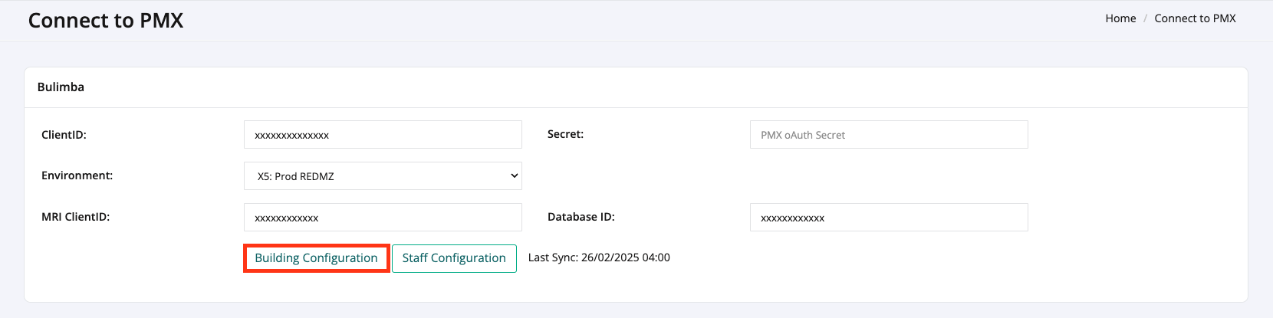Focus the MRI ClientID text field
This screenshot has width=1273, height=318.
[383, 218]
